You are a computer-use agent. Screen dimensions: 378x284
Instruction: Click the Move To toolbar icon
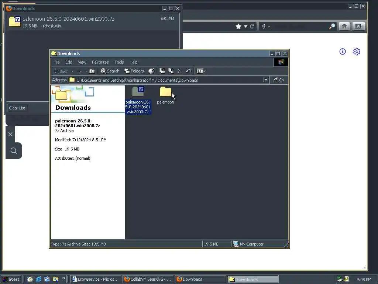(x=162, y=71)
